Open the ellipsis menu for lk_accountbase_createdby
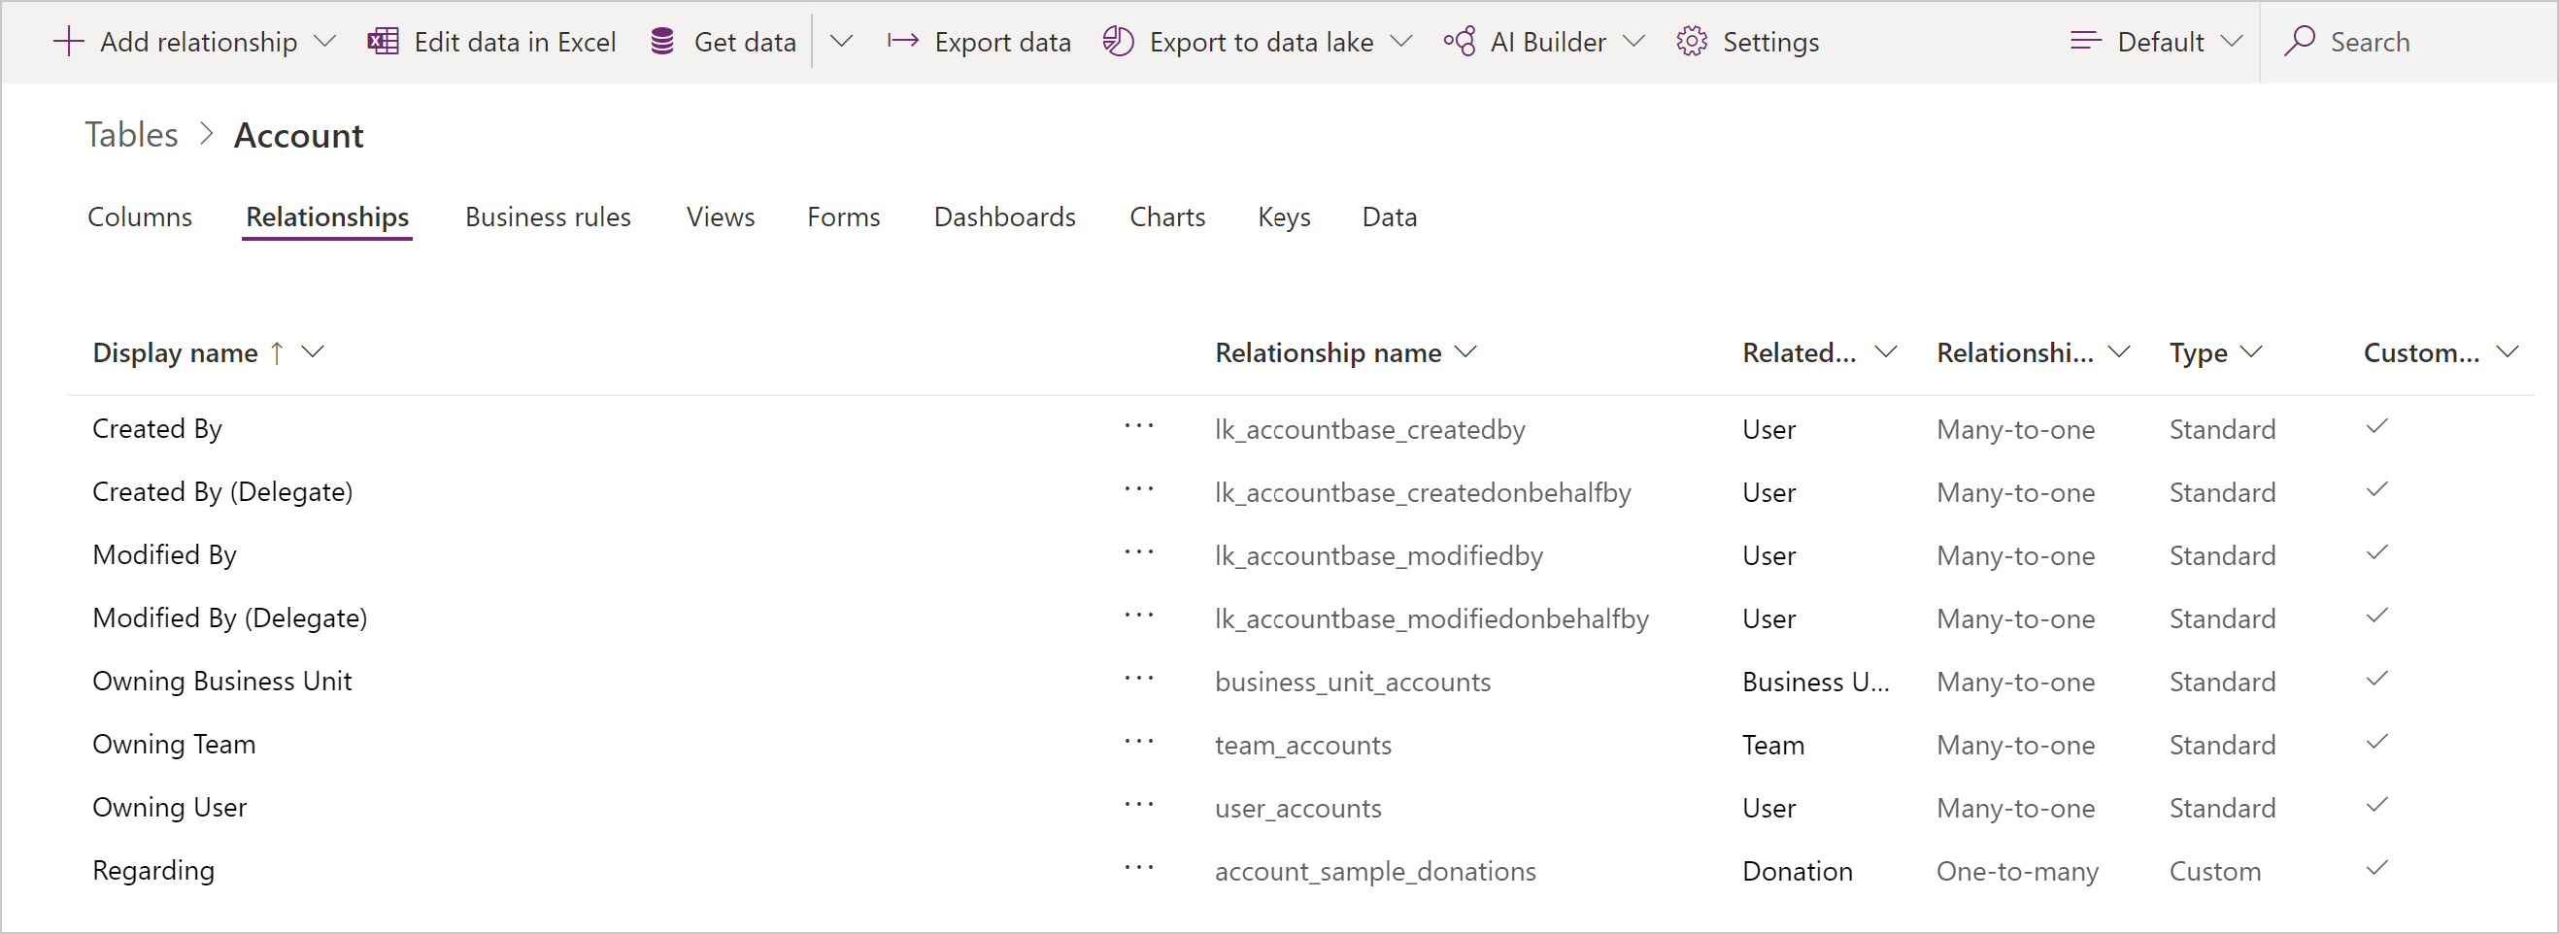 (x=1138, y=428)
